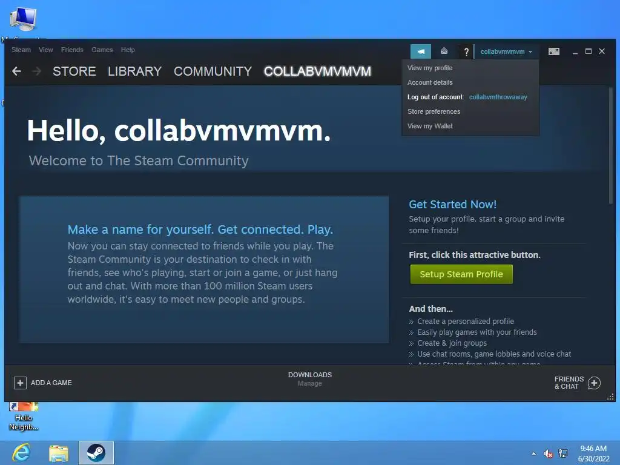Click the network tray icon
Image resolution: width=620 pixels, height=465 pixels.
tap(563, 453)
